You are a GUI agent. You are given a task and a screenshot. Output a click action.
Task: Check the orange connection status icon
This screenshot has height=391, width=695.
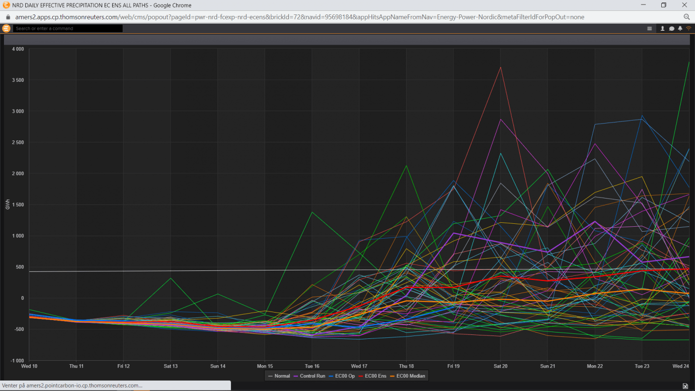pos(689,28)
